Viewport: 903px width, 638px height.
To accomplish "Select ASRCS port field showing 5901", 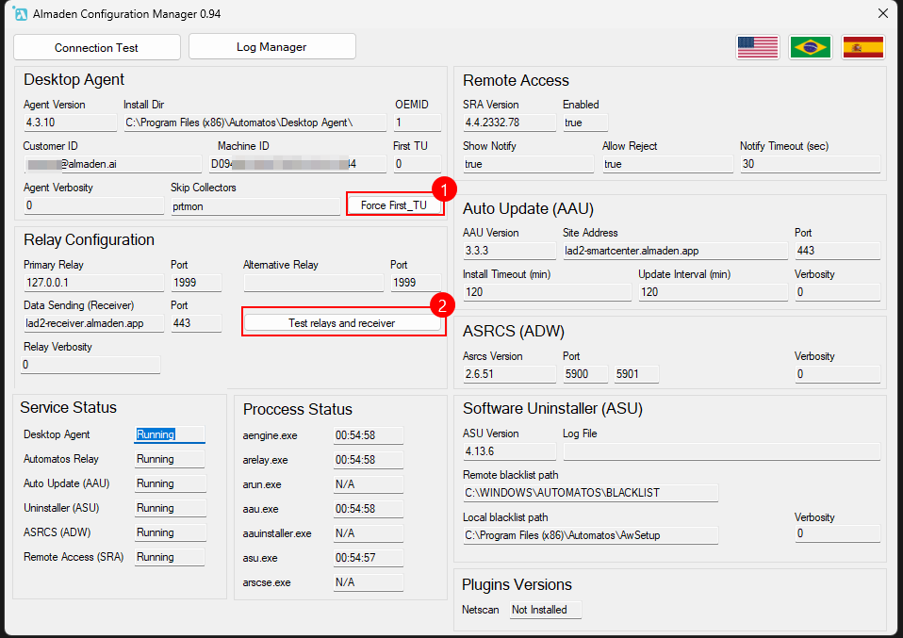I will pyautogui.click(x=636, y=374).
